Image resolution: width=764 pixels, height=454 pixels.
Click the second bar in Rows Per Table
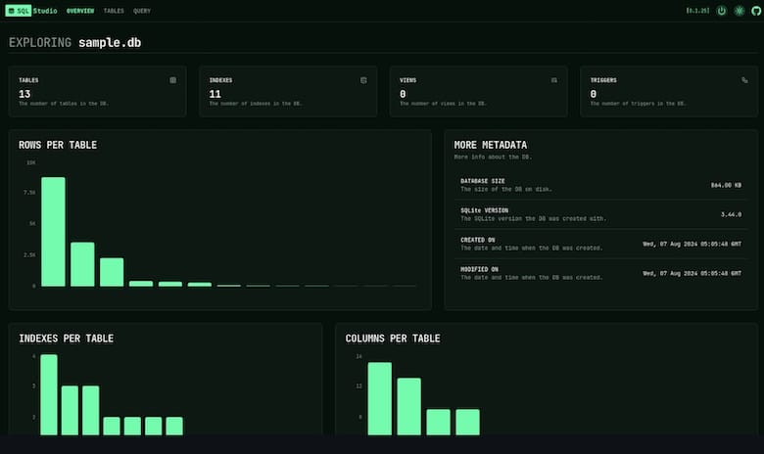[x=82, y=264]
